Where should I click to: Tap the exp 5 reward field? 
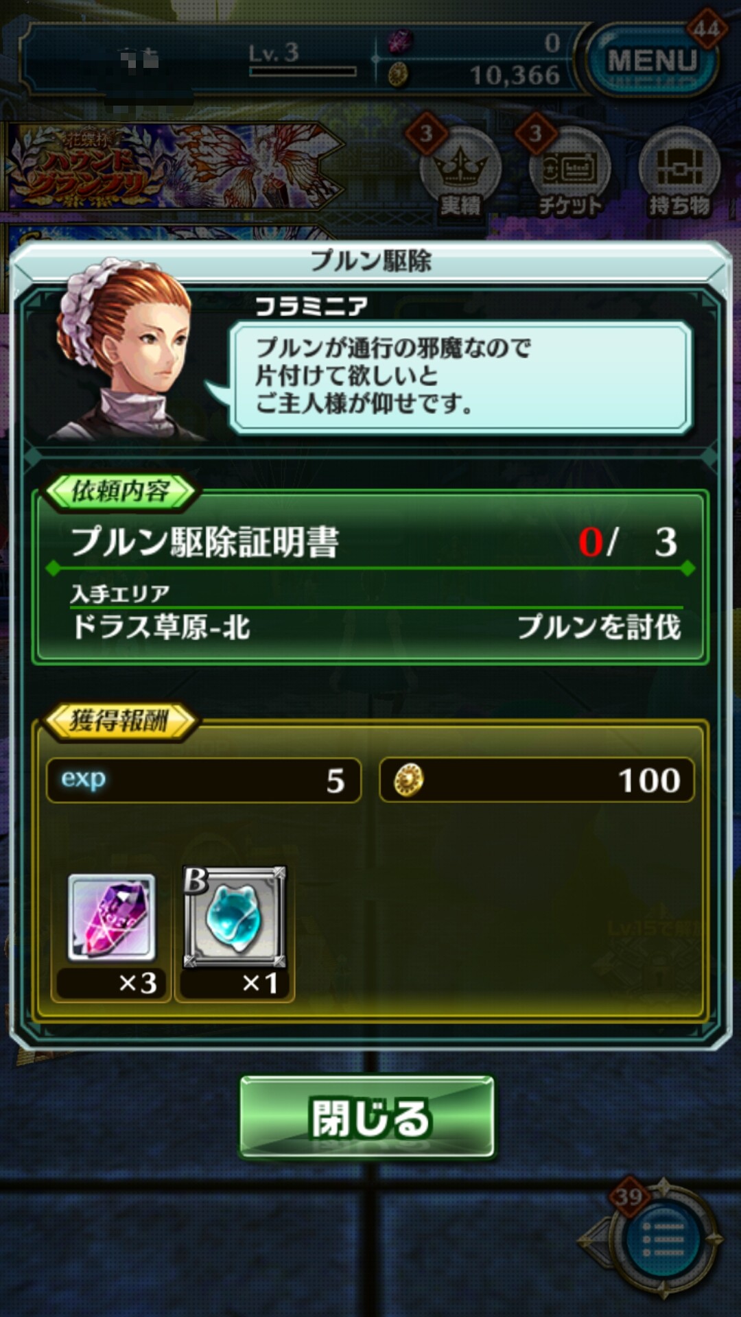click(x=204, y=781)
